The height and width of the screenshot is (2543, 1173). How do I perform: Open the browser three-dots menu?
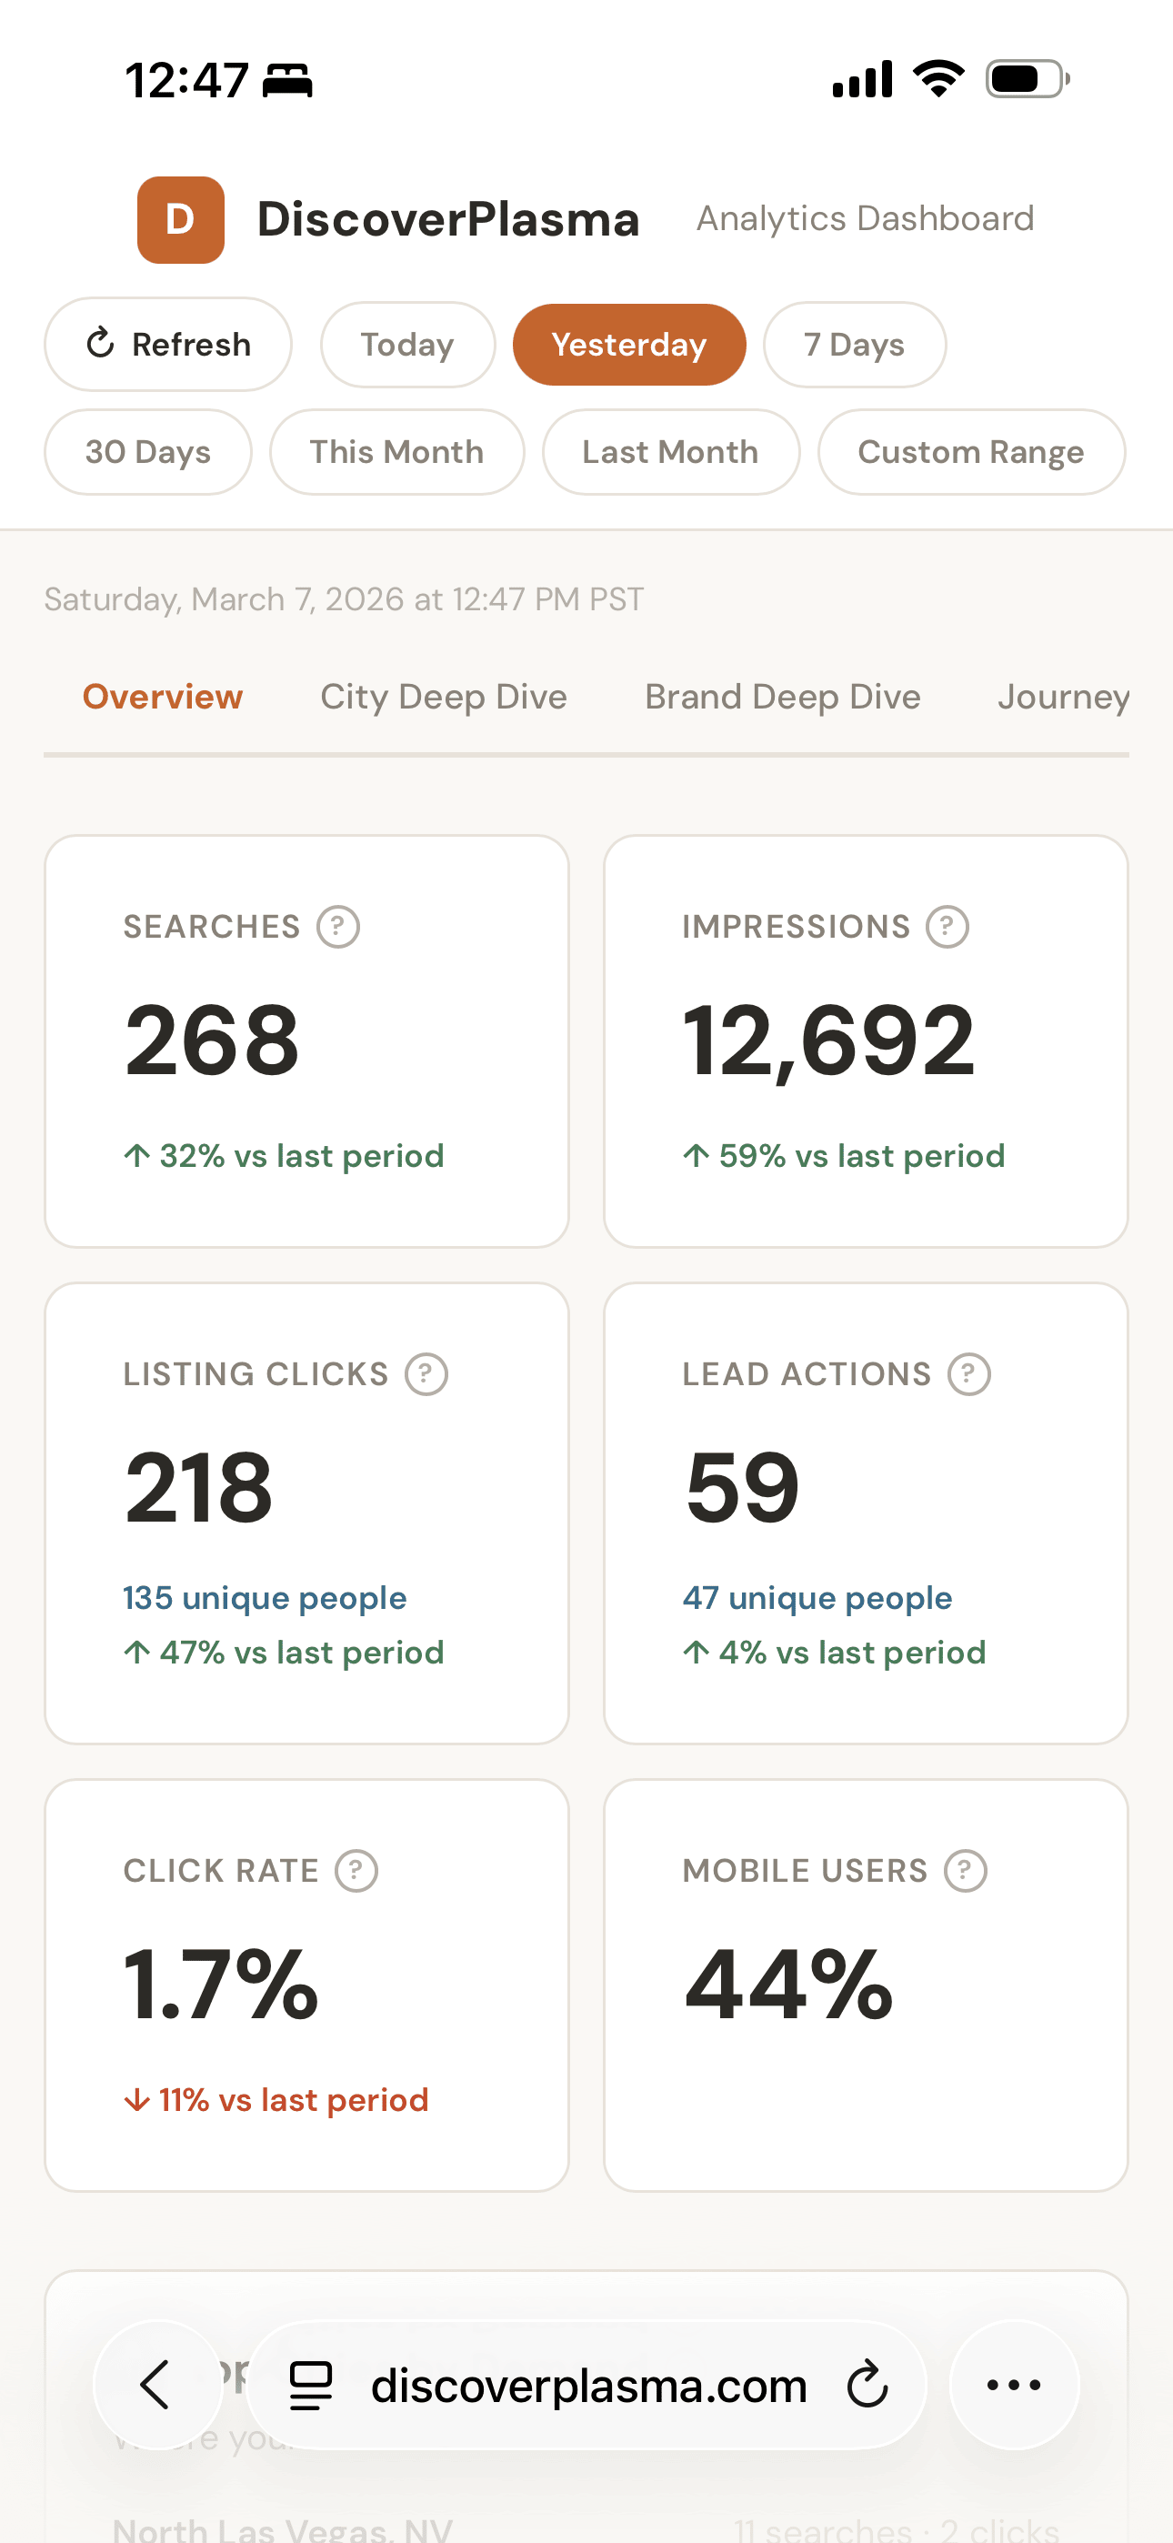point(1013,2385)
